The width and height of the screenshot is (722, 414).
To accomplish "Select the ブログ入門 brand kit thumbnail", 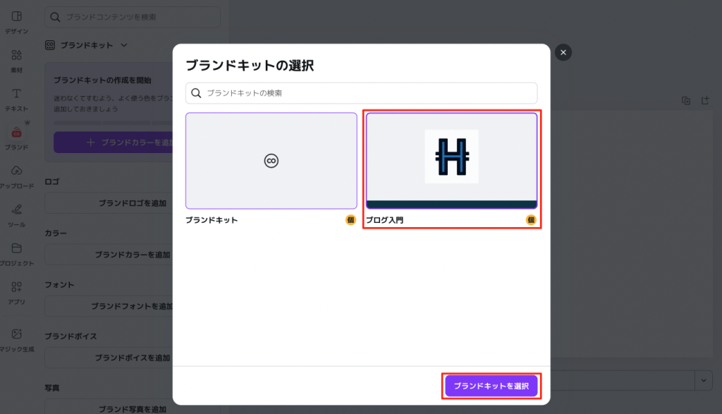I will [x=451, y=161].
